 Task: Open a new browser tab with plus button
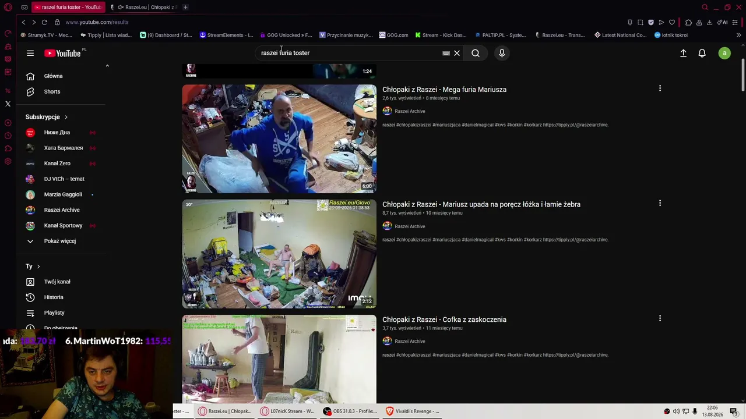click(x=185, y=7)
